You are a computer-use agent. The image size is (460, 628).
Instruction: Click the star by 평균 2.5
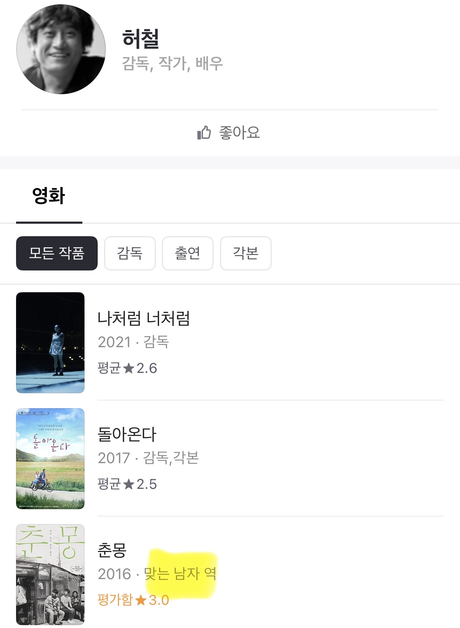coord(128,484)
